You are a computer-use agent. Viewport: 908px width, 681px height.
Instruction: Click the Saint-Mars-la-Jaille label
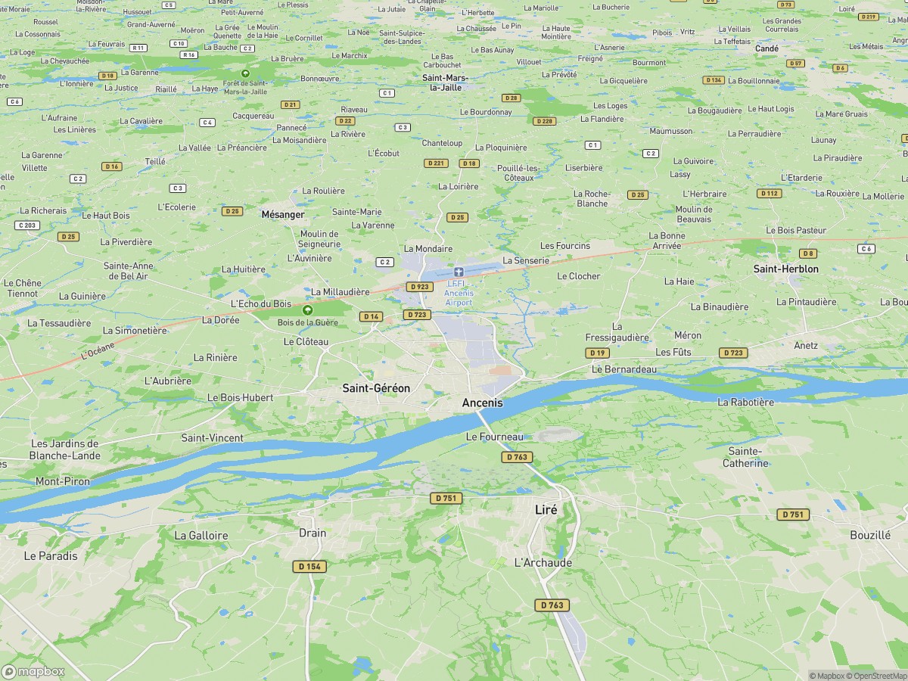coord(446,82)
